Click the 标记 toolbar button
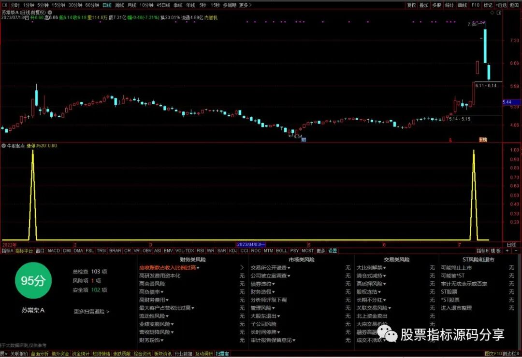Viewport: 522px width, 358px height. click(488, 5)
